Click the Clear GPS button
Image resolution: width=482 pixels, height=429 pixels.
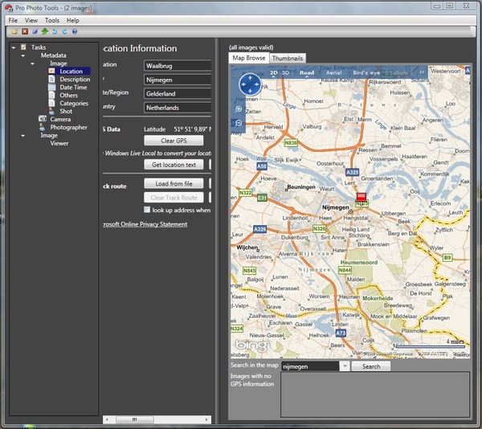coord(174,141)
